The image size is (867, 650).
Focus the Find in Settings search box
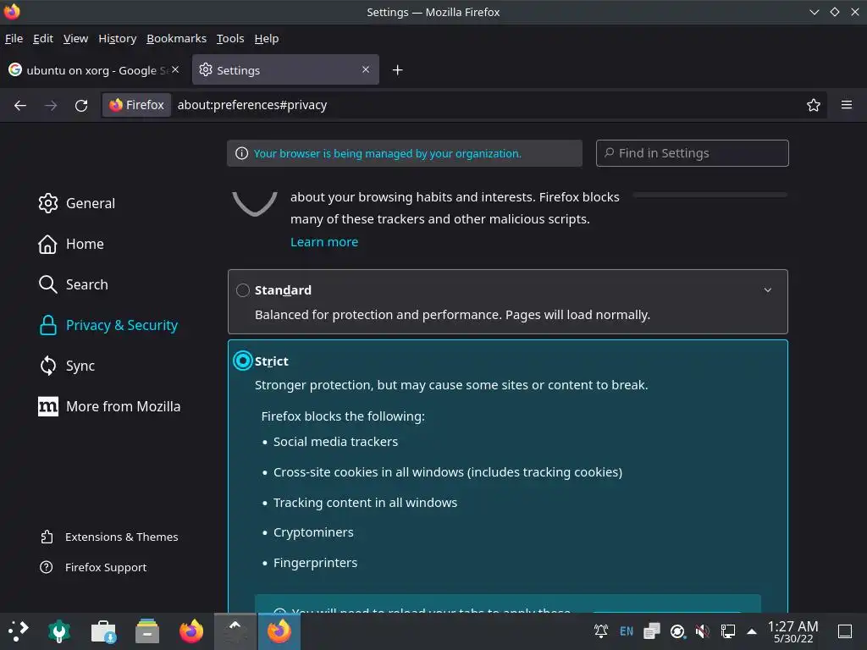[x=693, y=153]
